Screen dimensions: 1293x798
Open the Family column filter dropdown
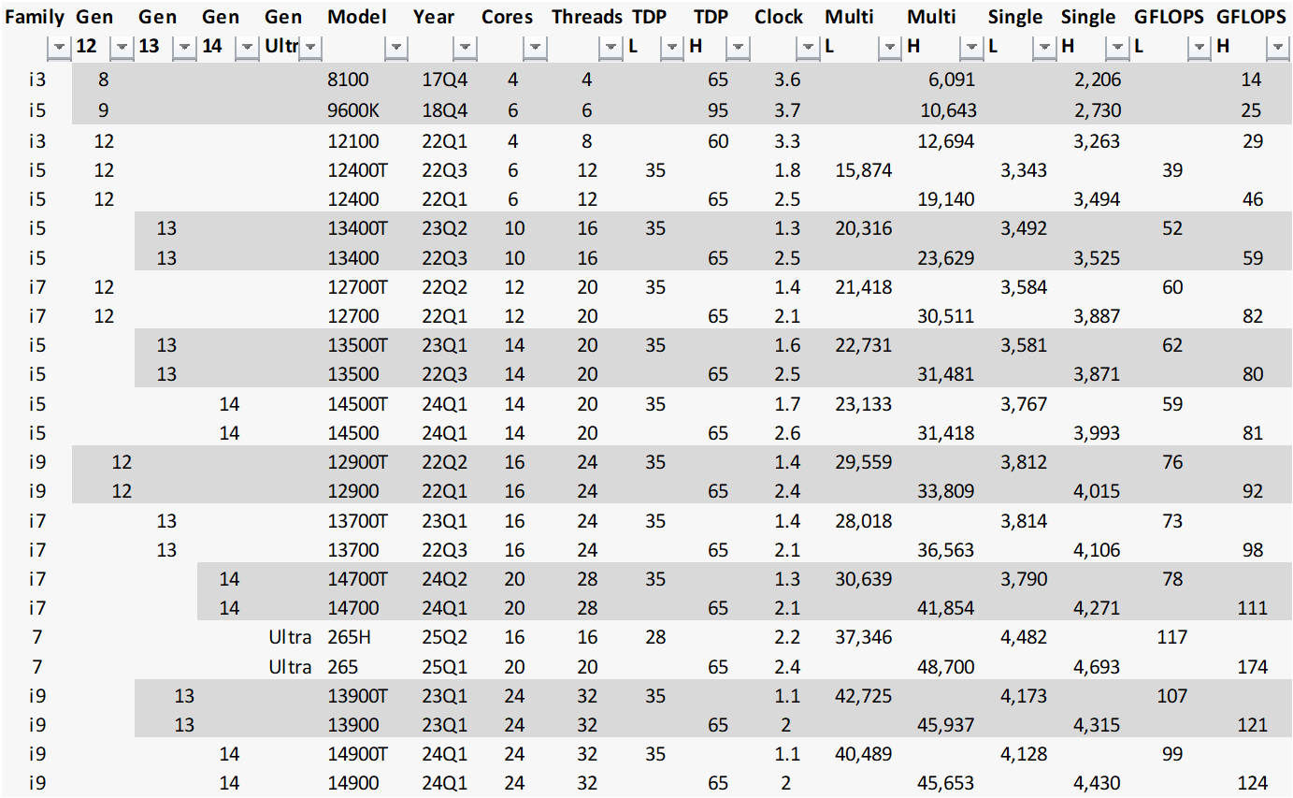coord(58,47)
